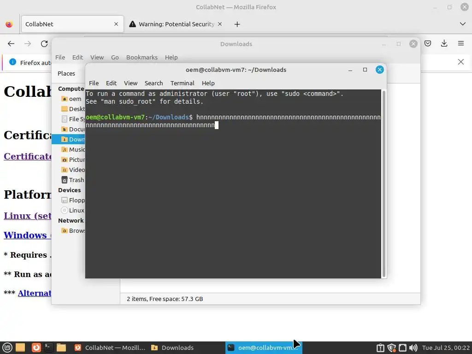This screenshot has width=472, height=354.
Task: Open Trash in Places sidebar
Action: click(x=72, y=180)
